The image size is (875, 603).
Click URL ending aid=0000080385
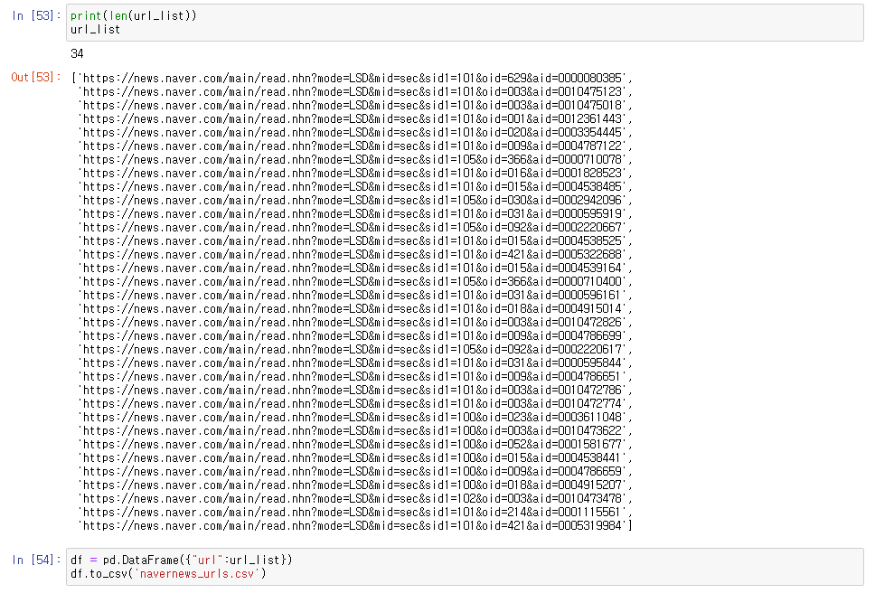tap(353, 78)
